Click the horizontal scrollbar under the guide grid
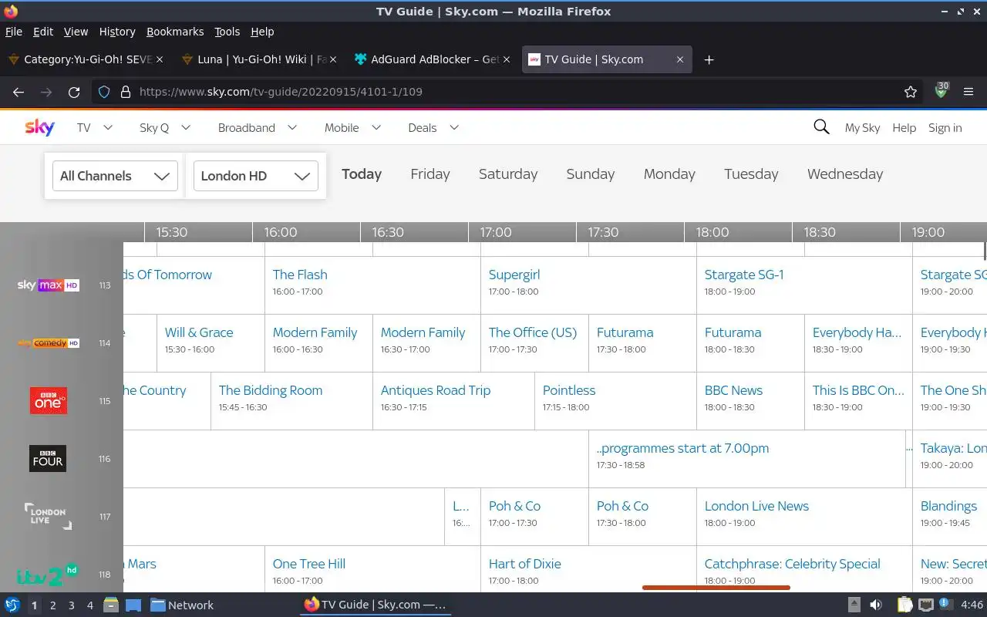987x617 pixels. (716, 588)
